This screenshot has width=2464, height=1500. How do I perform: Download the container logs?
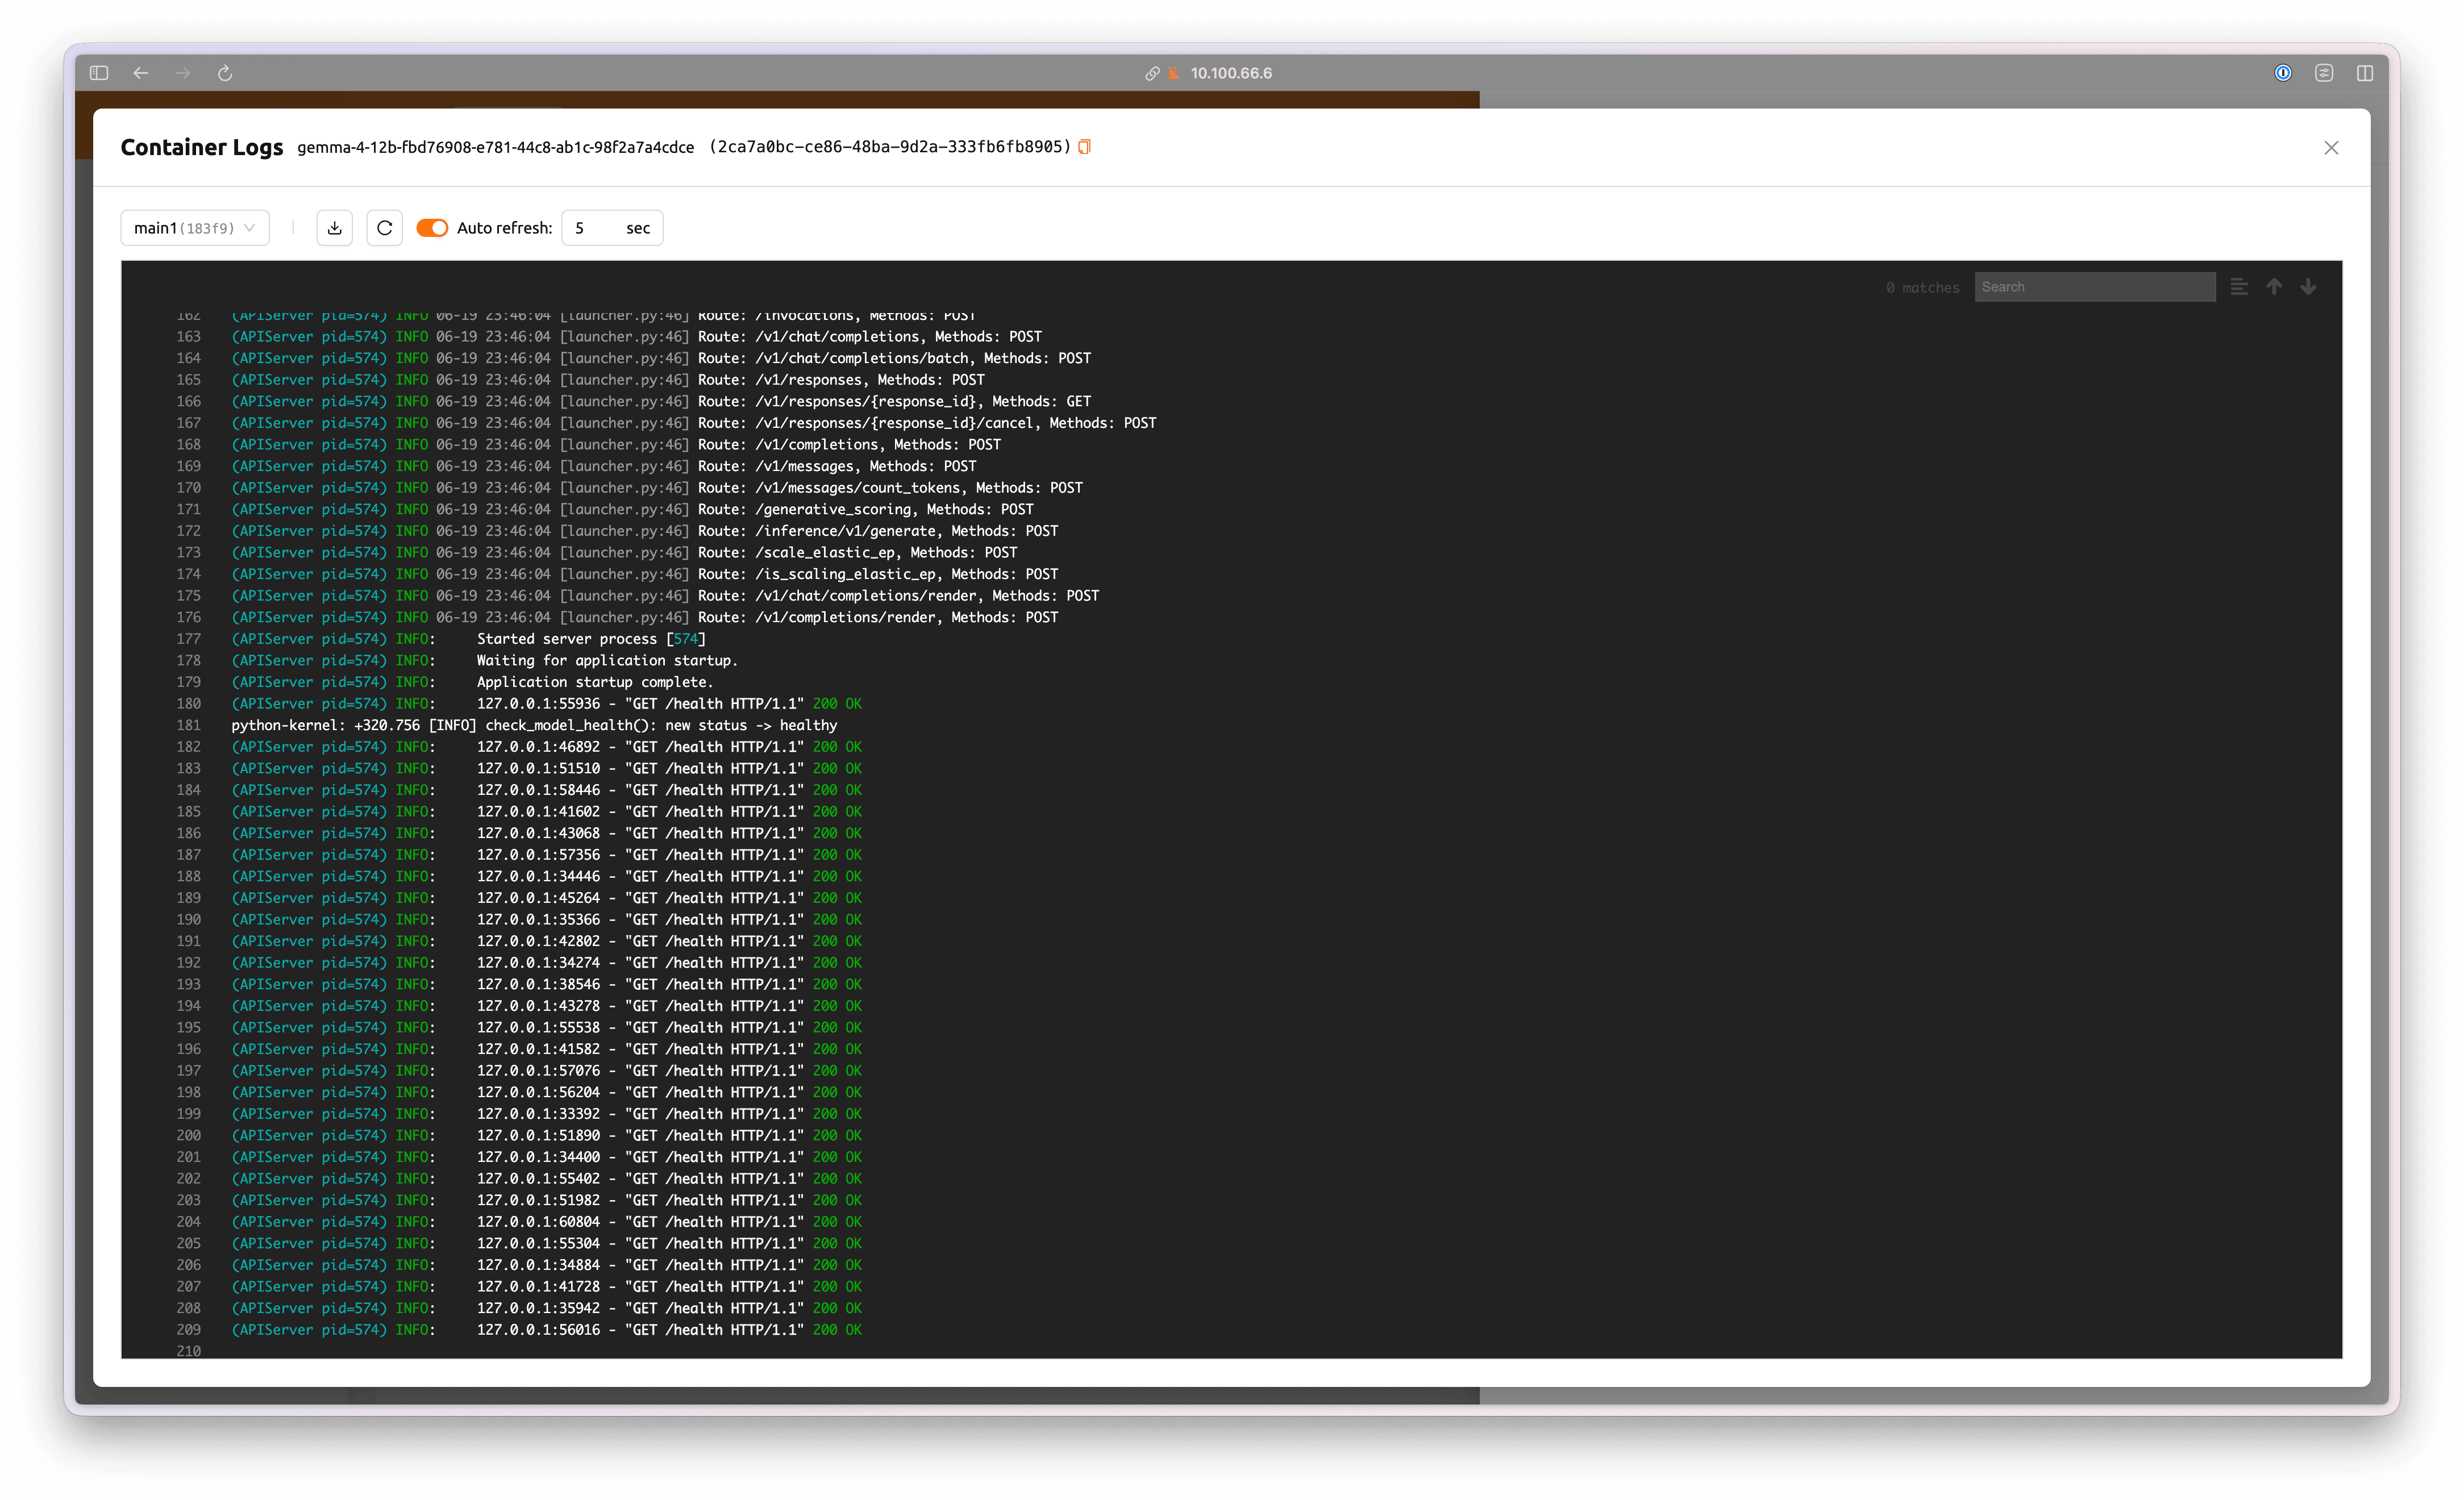[335, 228]
